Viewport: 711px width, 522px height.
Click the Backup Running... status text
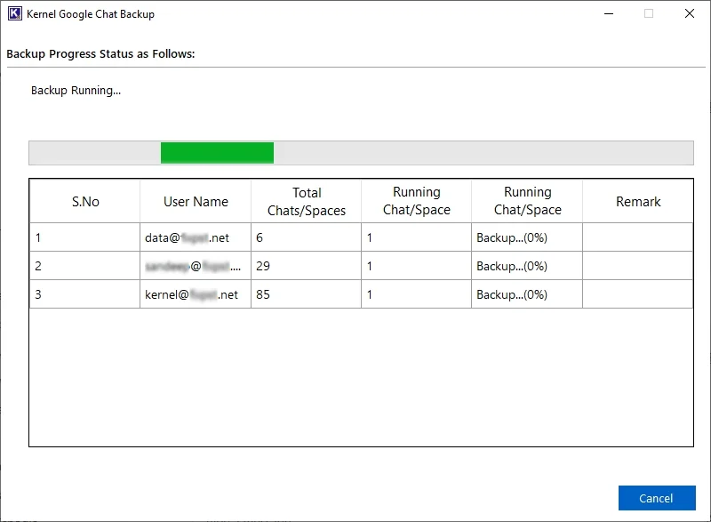click(x=76, y=90)
